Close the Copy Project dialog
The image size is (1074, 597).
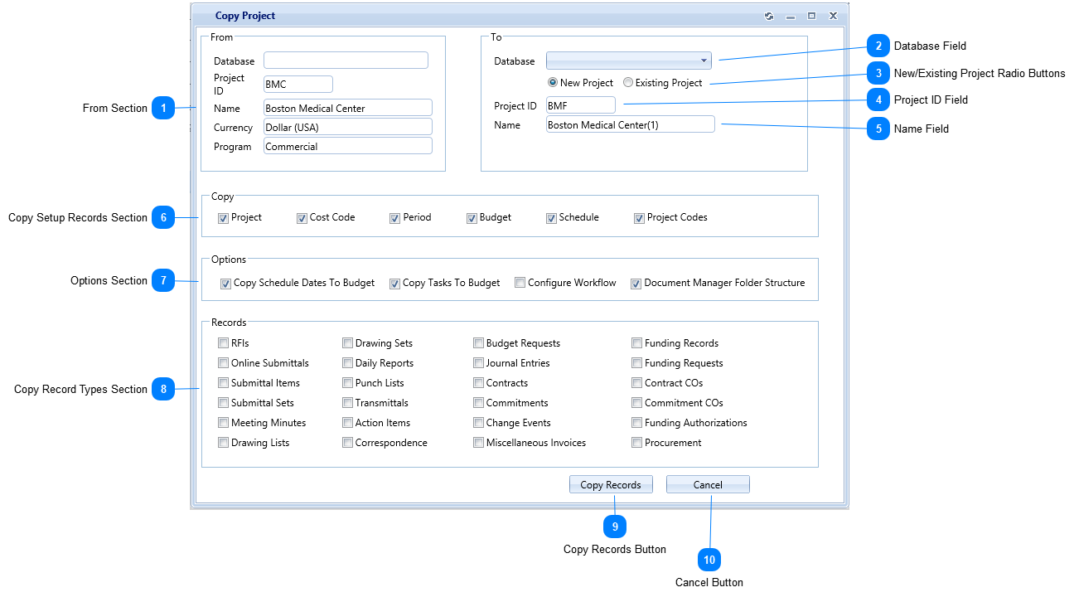834,16
